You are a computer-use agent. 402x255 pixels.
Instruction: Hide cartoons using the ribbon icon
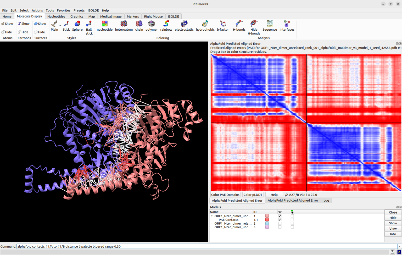coord(23,32)
